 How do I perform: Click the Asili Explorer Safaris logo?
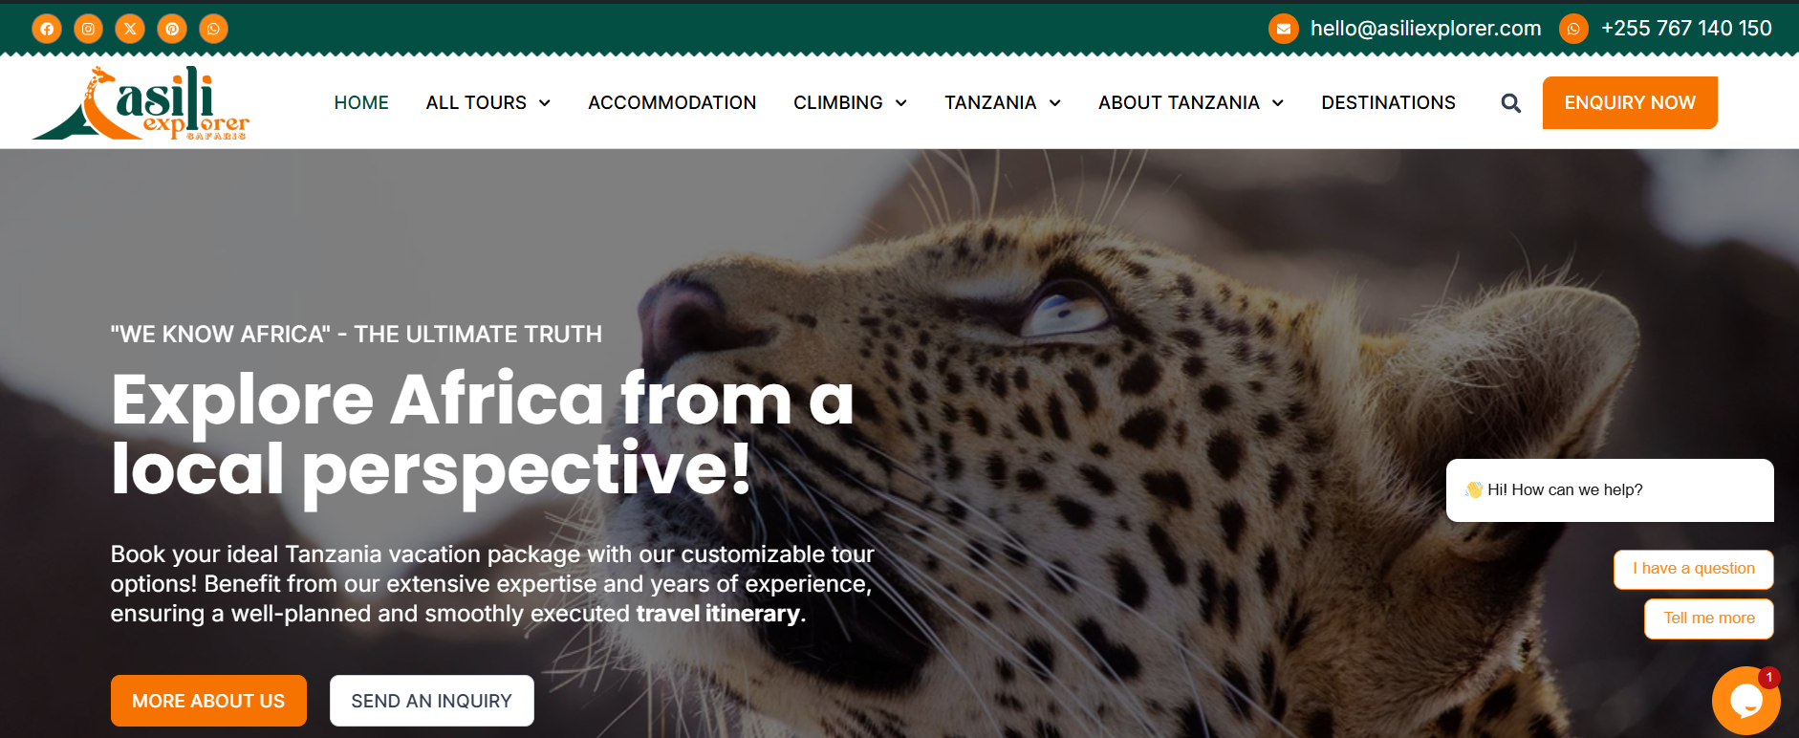[141, 103]
